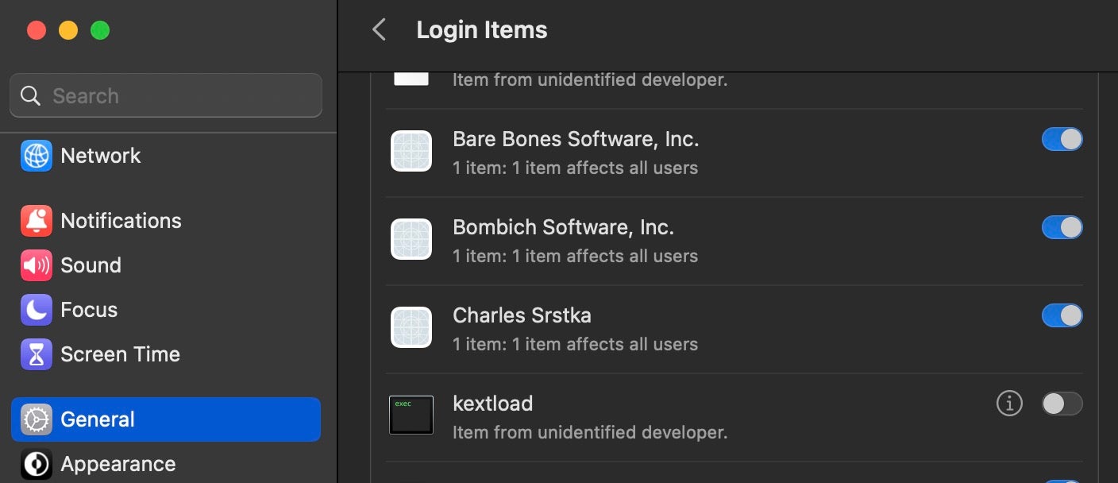
Task: Select Screen Time in sidebar
Action: pyautogui.click(x=120, y=354)
